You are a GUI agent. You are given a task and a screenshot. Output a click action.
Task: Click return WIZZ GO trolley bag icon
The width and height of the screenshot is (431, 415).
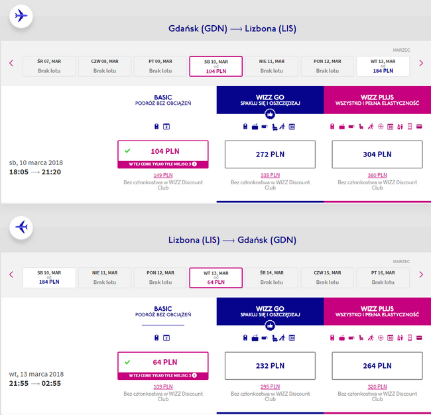tap(255, 338)
